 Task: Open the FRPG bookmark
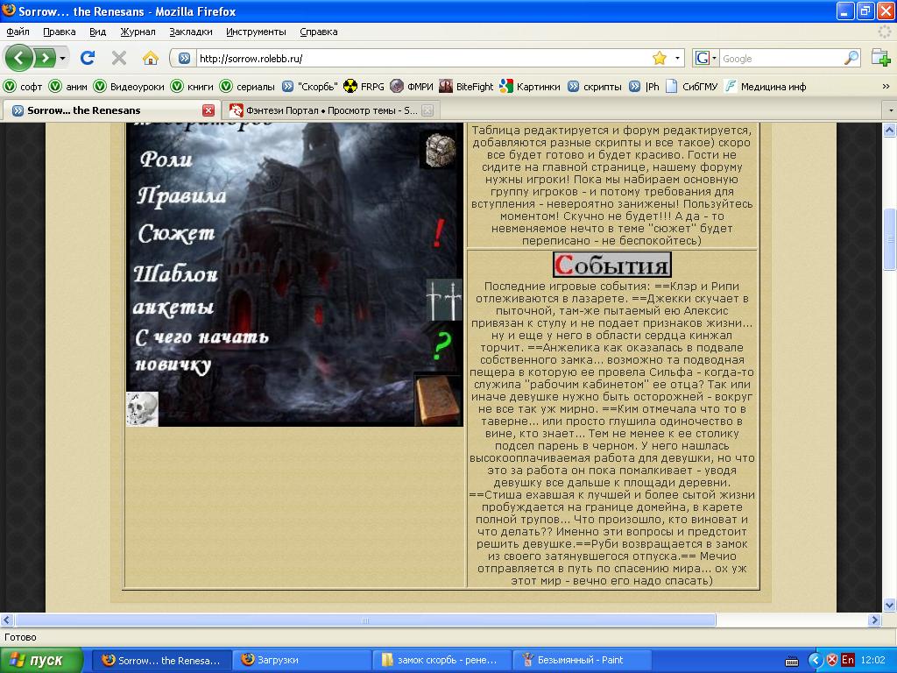coord(364,87)
